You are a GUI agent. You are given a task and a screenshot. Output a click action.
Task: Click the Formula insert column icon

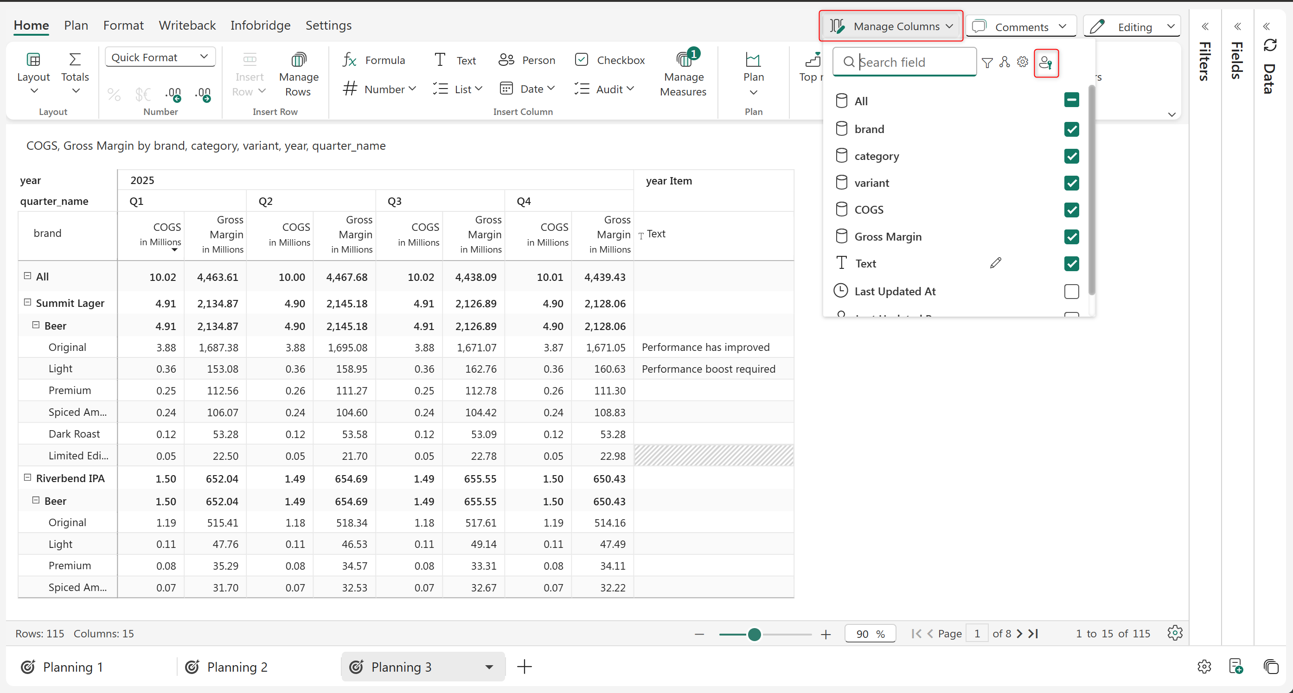click(x=349, y=60)
